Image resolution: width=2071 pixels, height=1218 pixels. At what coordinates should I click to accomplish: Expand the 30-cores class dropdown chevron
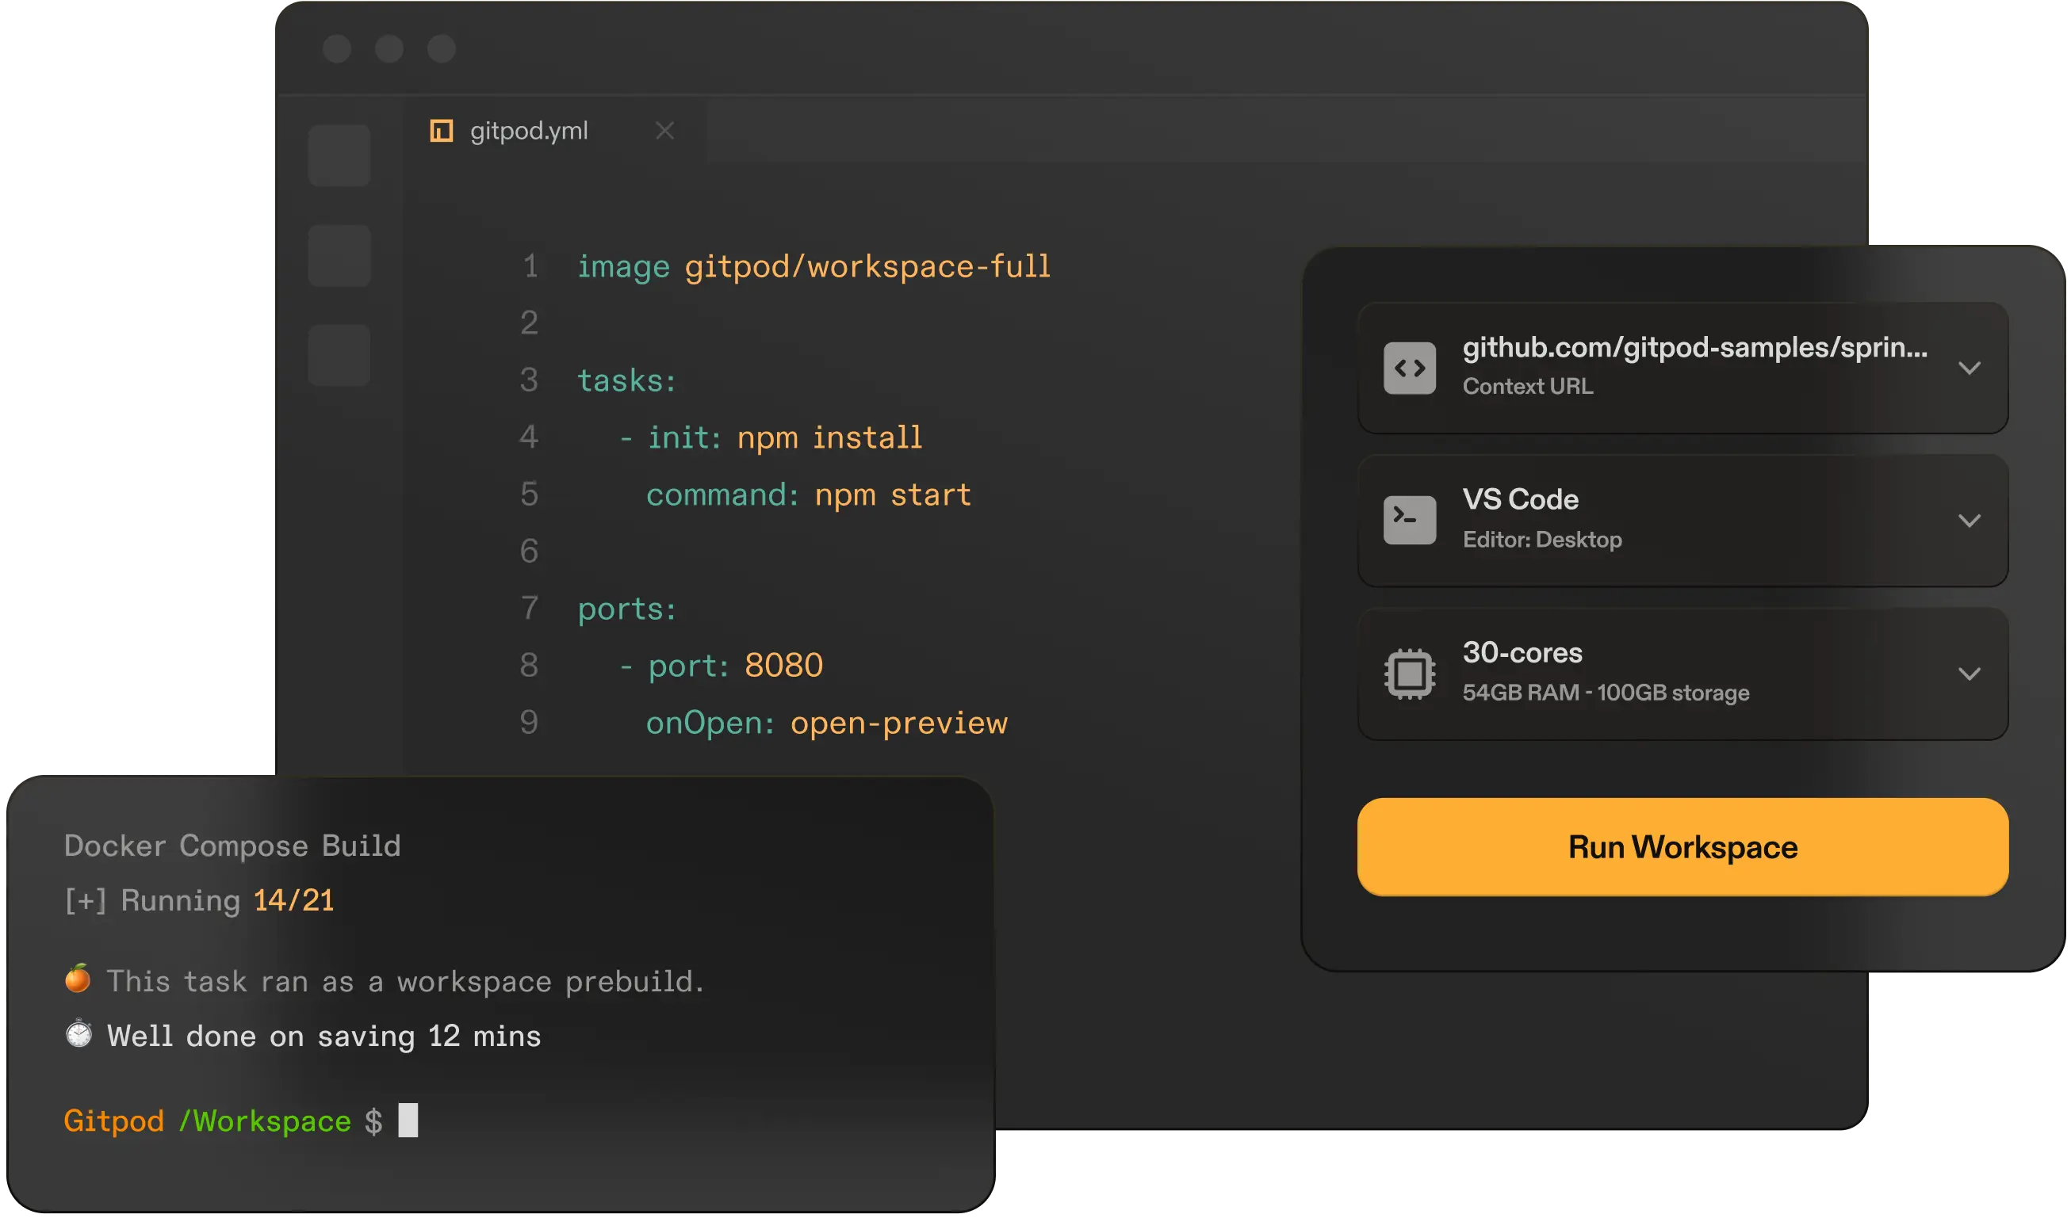click(1969, 674)
